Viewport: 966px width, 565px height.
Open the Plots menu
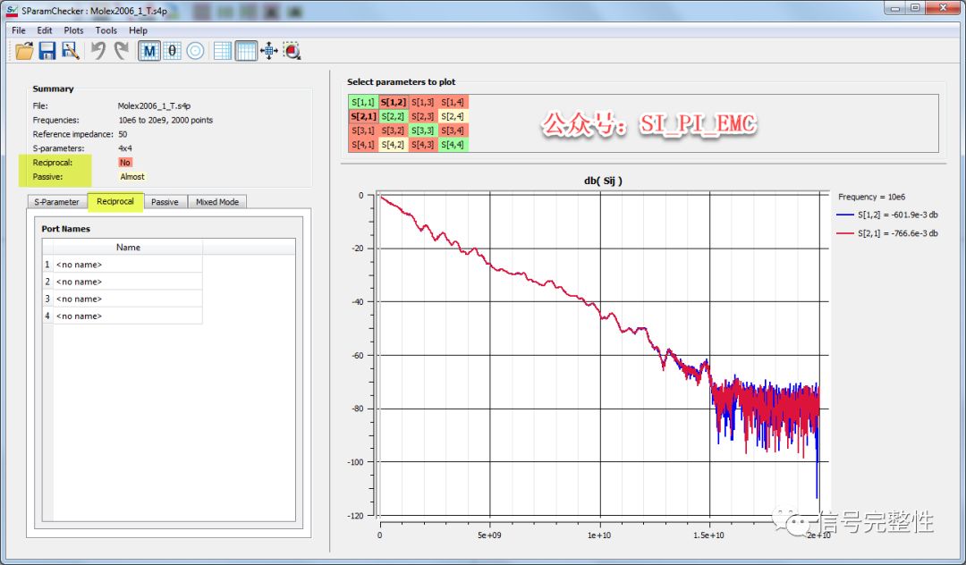pos(73,30)
